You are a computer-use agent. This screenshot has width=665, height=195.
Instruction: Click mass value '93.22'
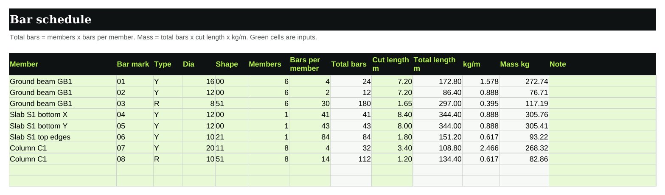(524, 136)
